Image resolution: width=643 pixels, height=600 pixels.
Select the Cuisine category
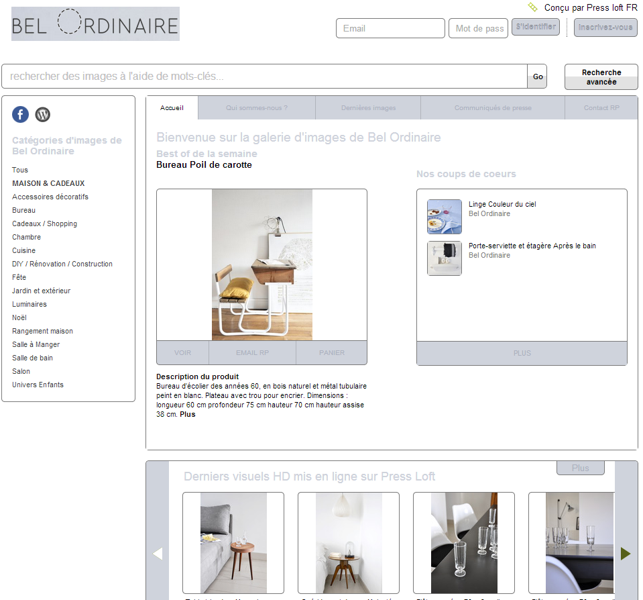click(x=23, y=250)
